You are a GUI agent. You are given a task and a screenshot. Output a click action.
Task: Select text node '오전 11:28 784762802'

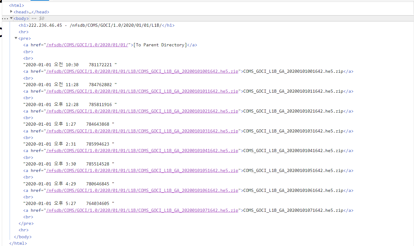tap(70, 85)
